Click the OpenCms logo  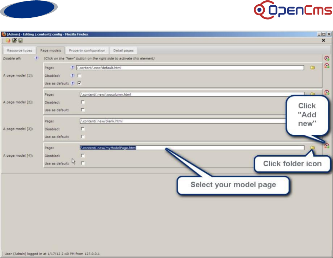point(293,10)
